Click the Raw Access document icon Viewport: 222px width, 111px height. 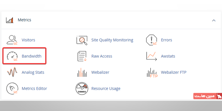coord(82,56)
